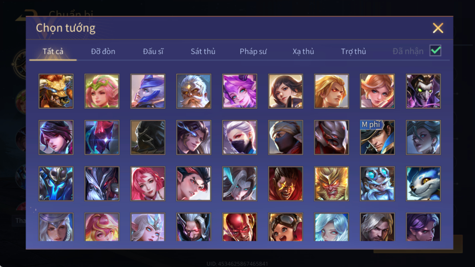Close the Chọn tướng dialog
The image size is (475, 267).
click(x=438, y=28)
